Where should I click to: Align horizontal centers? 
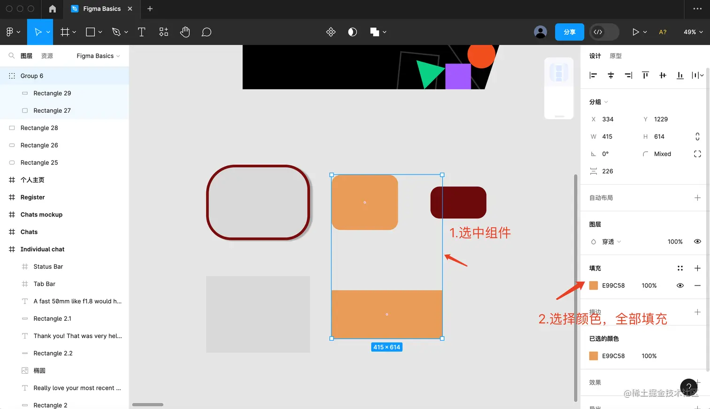(611, 75)
